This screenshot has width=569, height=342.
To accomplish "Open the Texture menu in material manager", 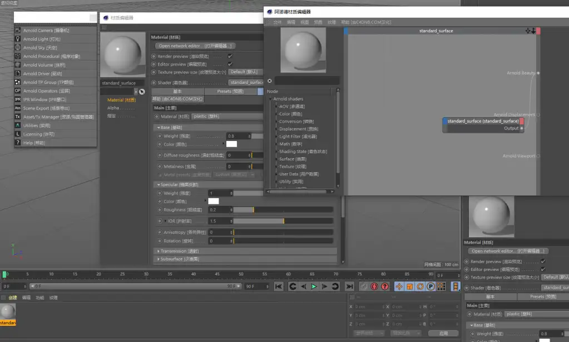I will [54, 298].
